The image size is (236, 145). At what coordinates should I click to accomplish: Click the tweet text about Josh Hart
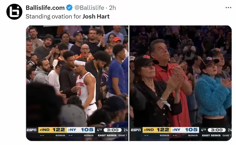point(68,16)
